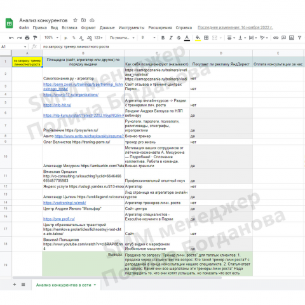Toggle italic formatting
The image size is (305, 305).
171,37
